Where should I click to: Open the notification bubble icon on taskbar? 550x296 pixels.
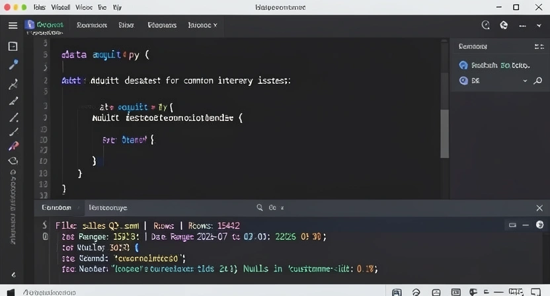point(535,292)
